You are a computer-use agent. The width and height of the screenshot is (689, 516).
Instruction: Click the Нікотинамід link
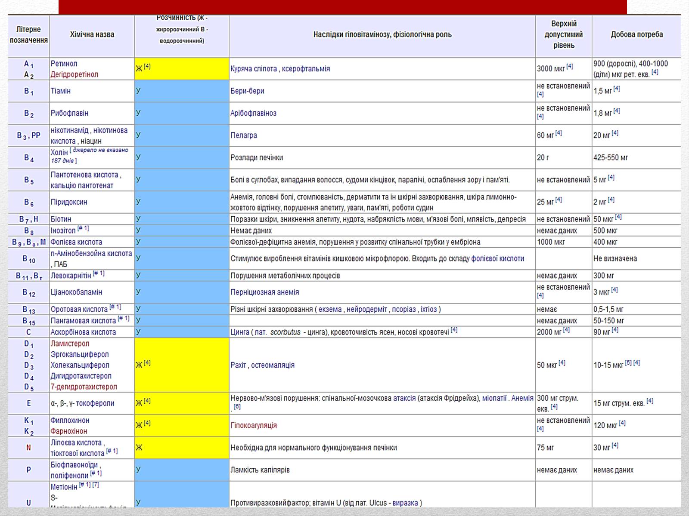click(x=69, y=130)
